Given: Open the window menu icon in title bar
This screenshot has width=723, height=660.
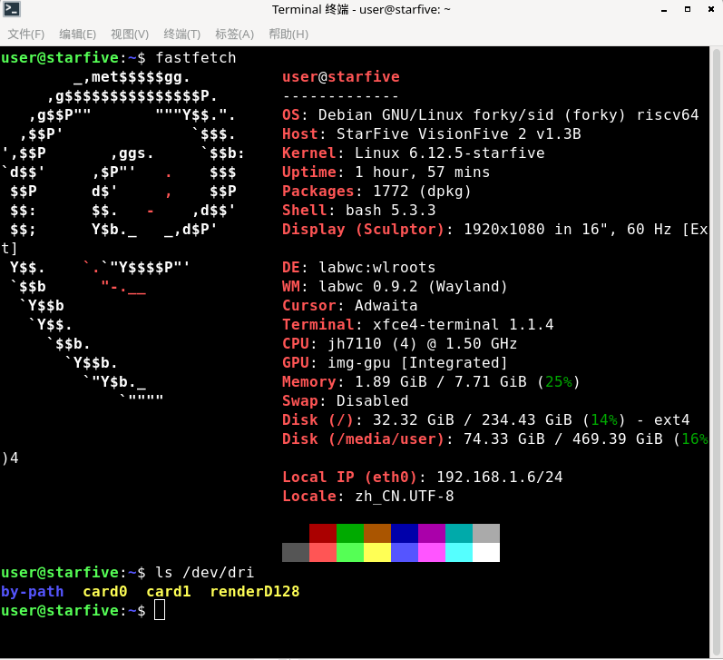Looking at the screenshot, I should point(11,10).
